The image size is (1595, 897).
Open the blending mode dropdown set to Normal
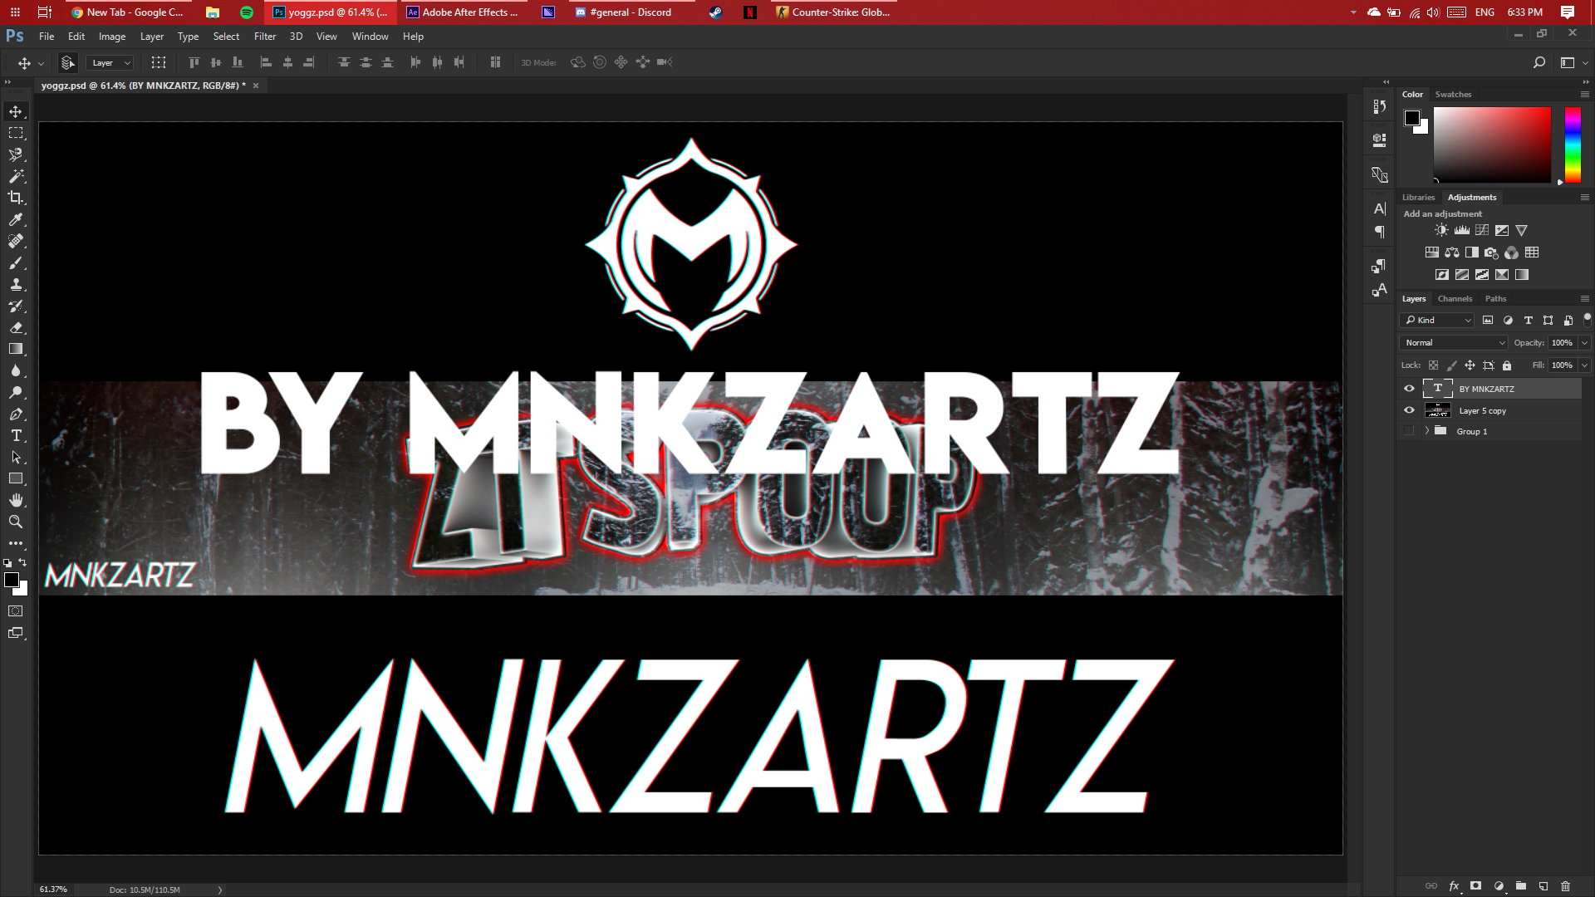pos(1453,342)
